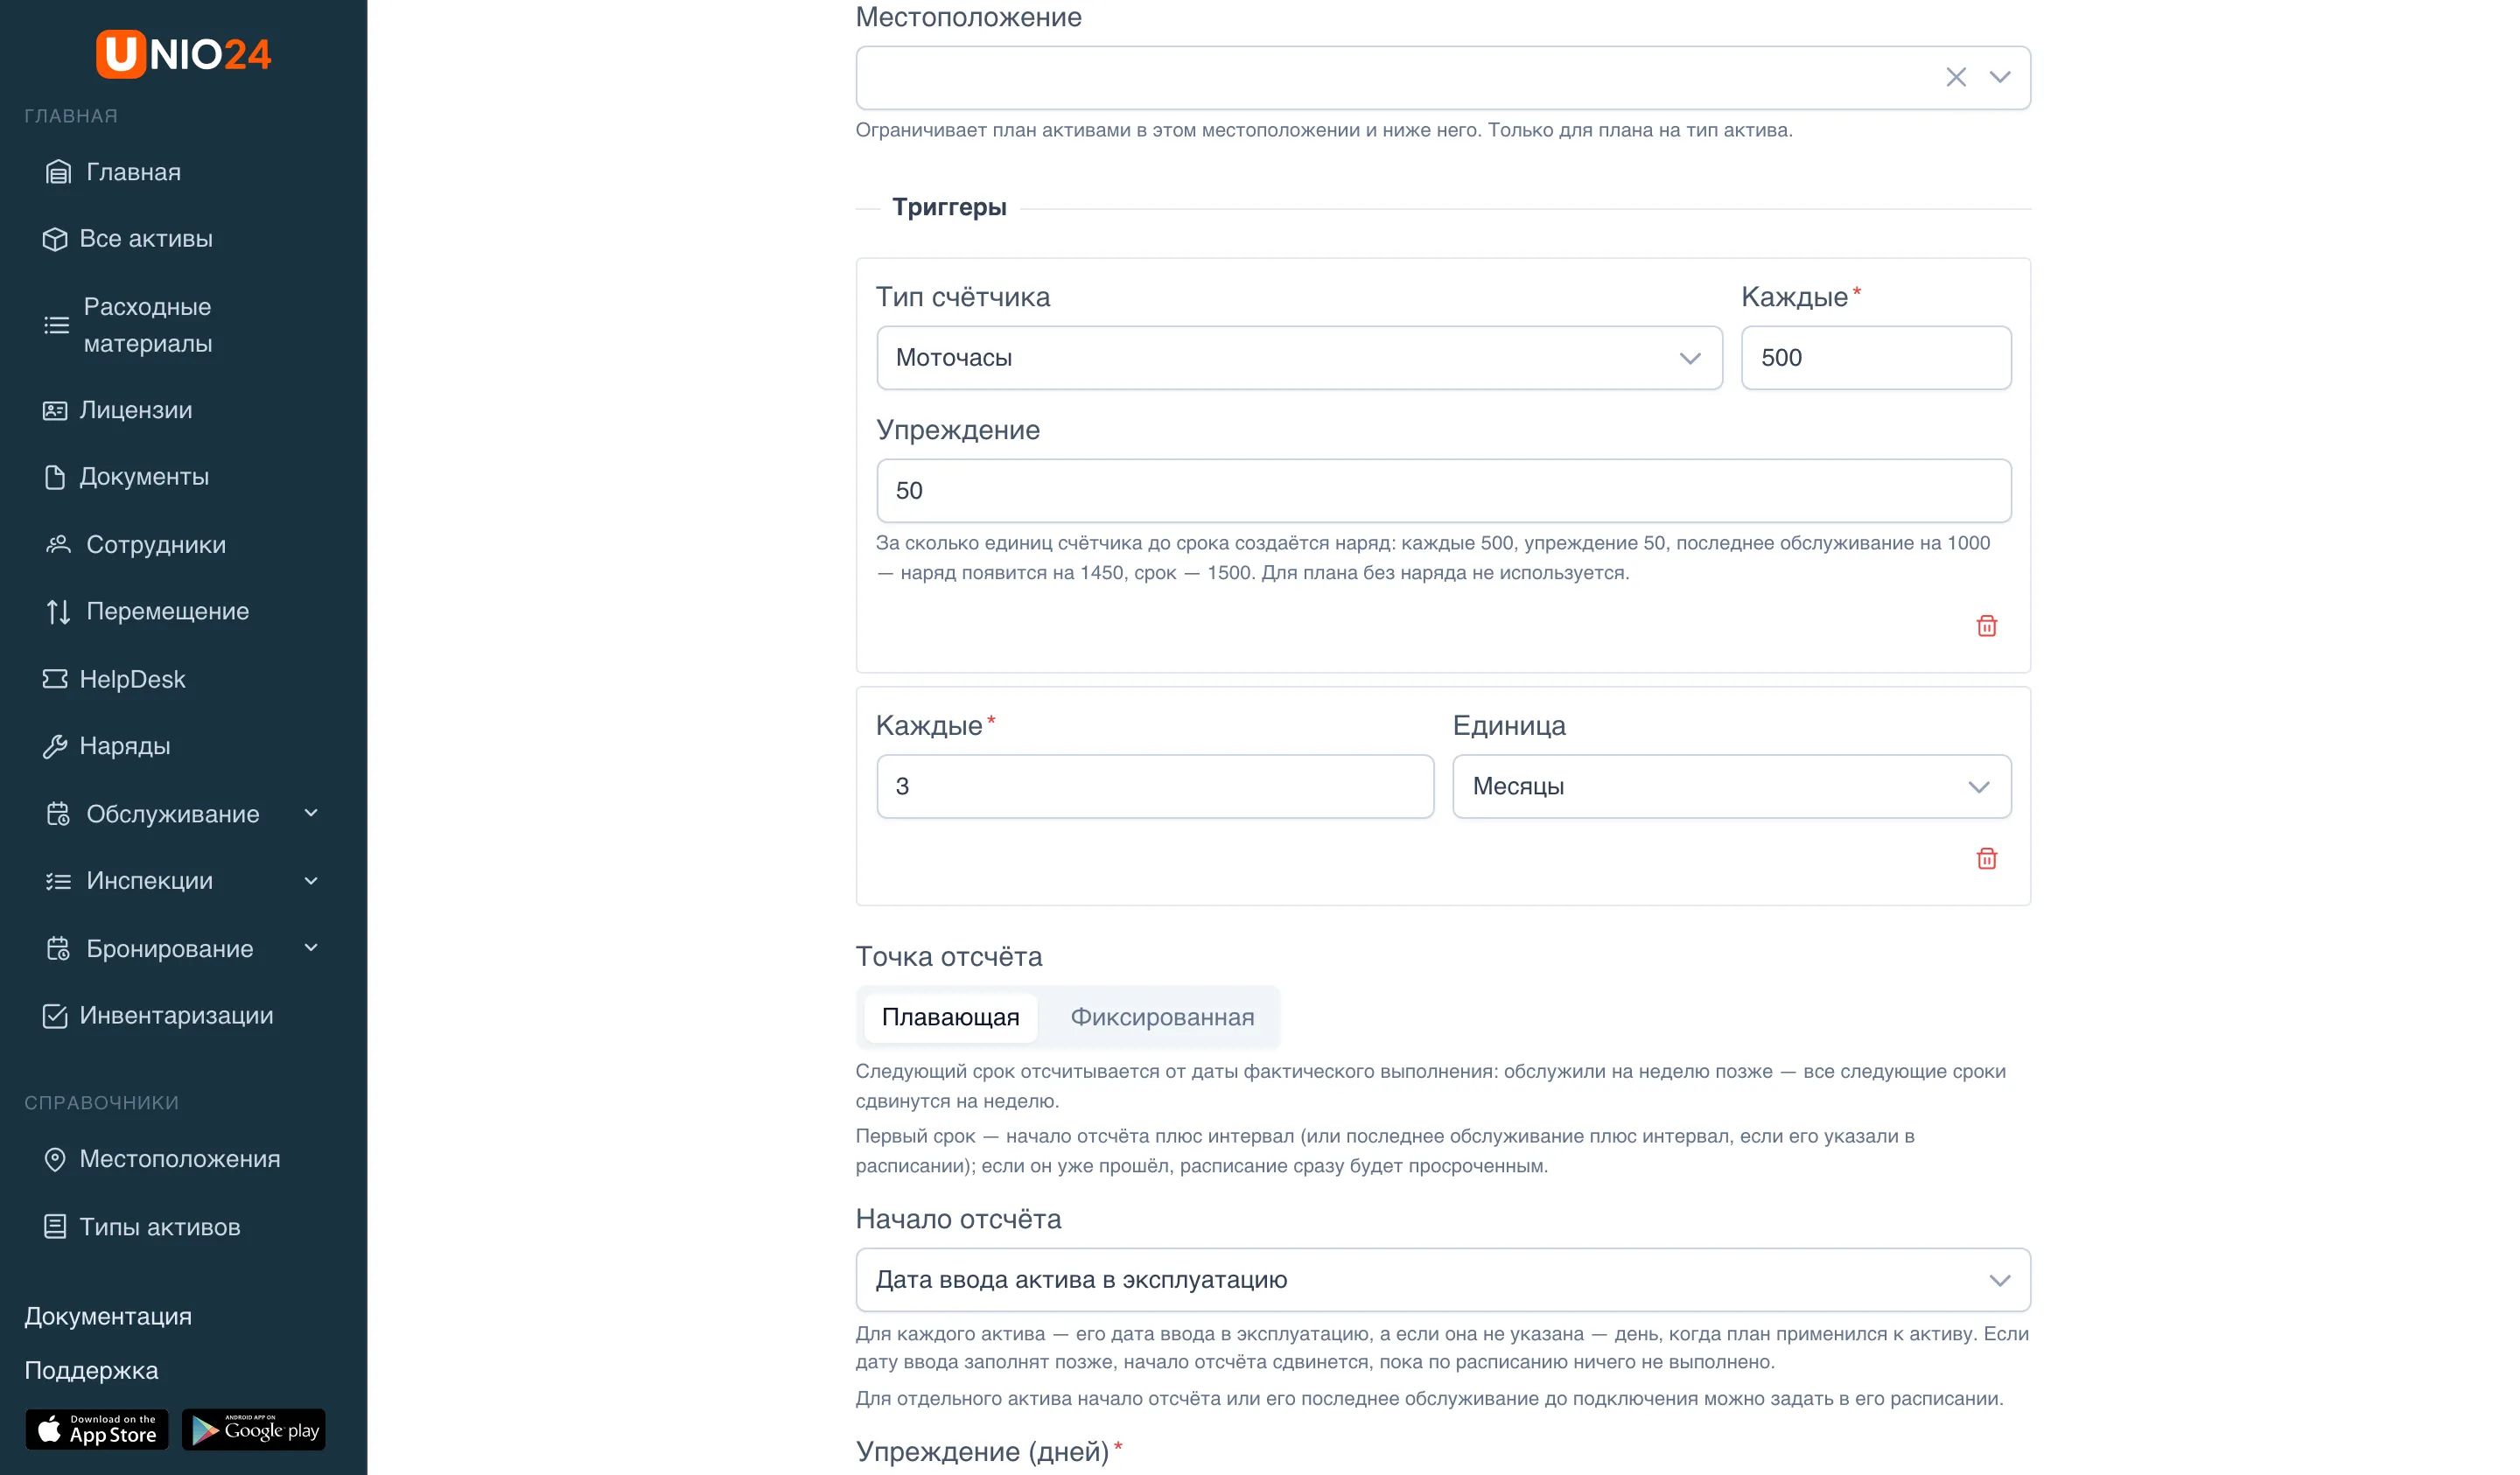Click the UNIO24 logo

tap(184, 54)
